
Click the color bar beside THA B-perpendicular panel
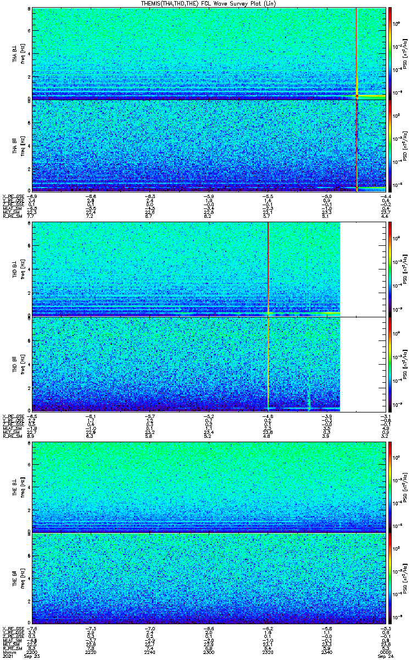click(x=390, y=54)
